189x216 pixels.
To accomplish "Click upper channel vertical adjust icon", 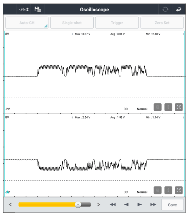I will 168,107.
